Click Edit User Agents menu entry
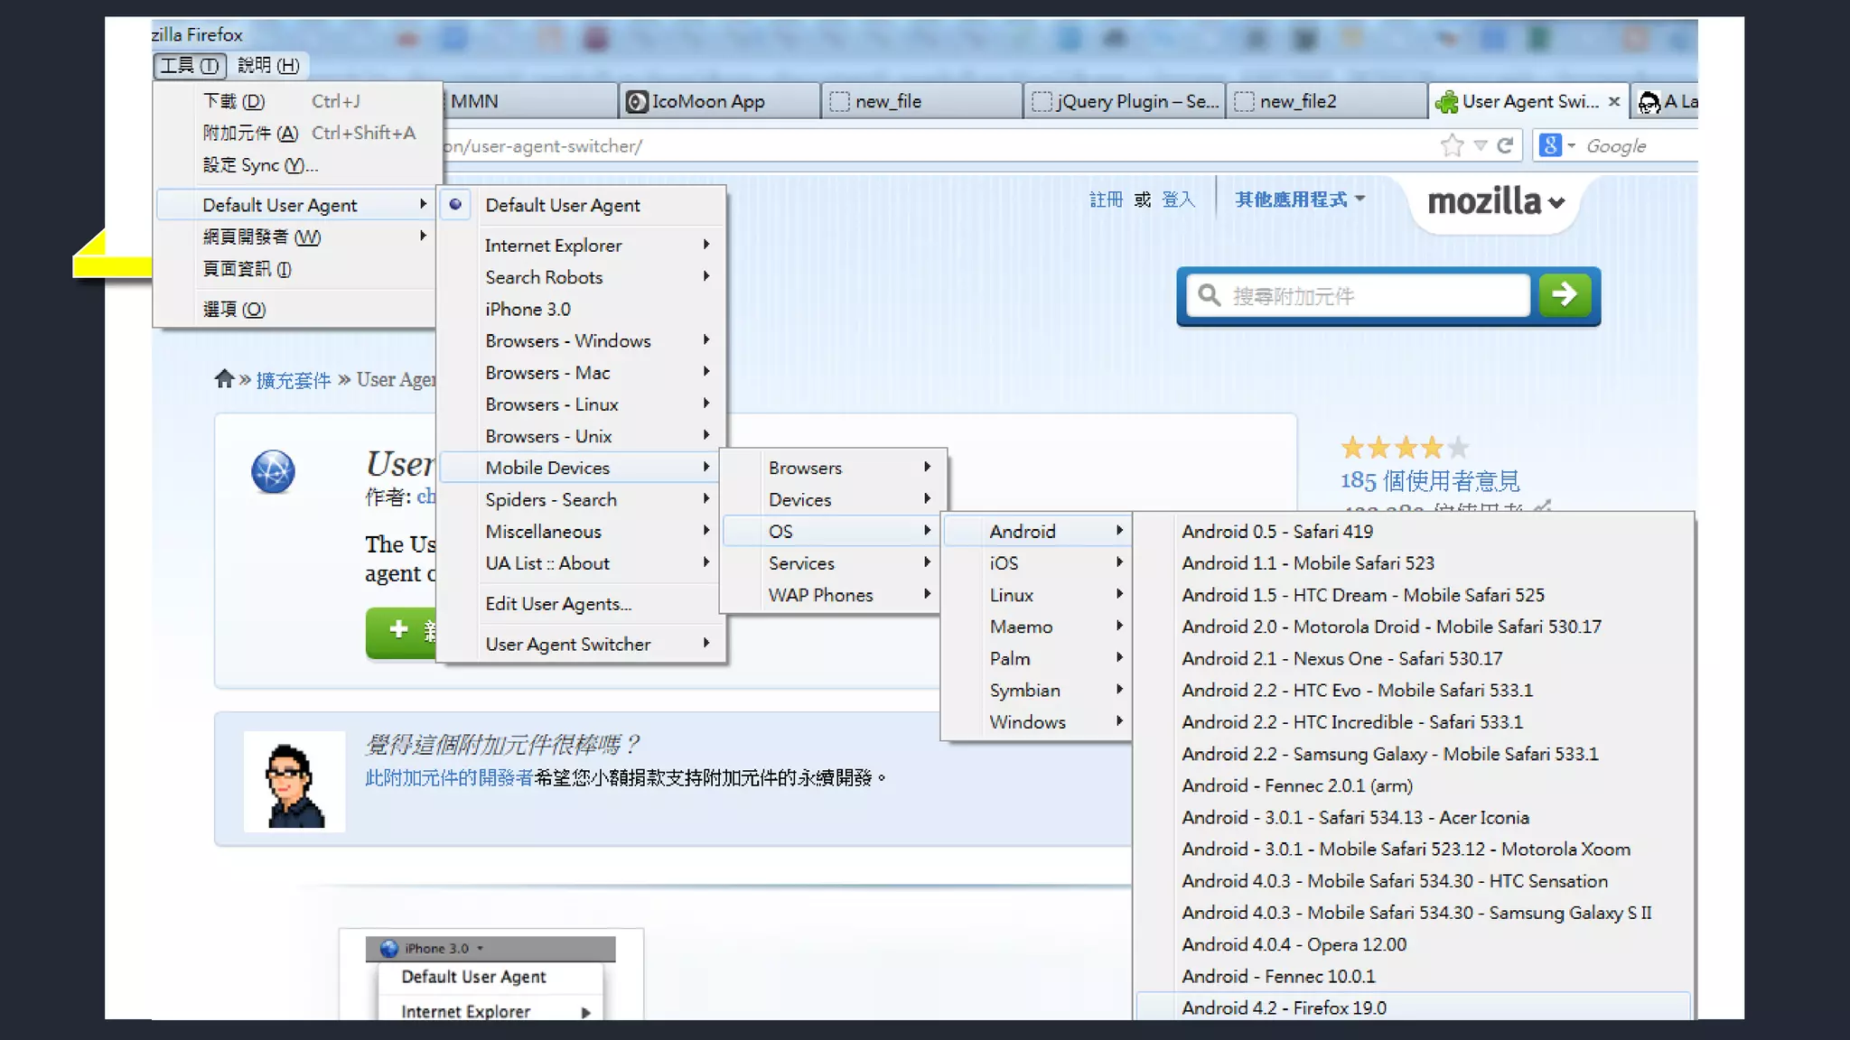 (558, 604)
